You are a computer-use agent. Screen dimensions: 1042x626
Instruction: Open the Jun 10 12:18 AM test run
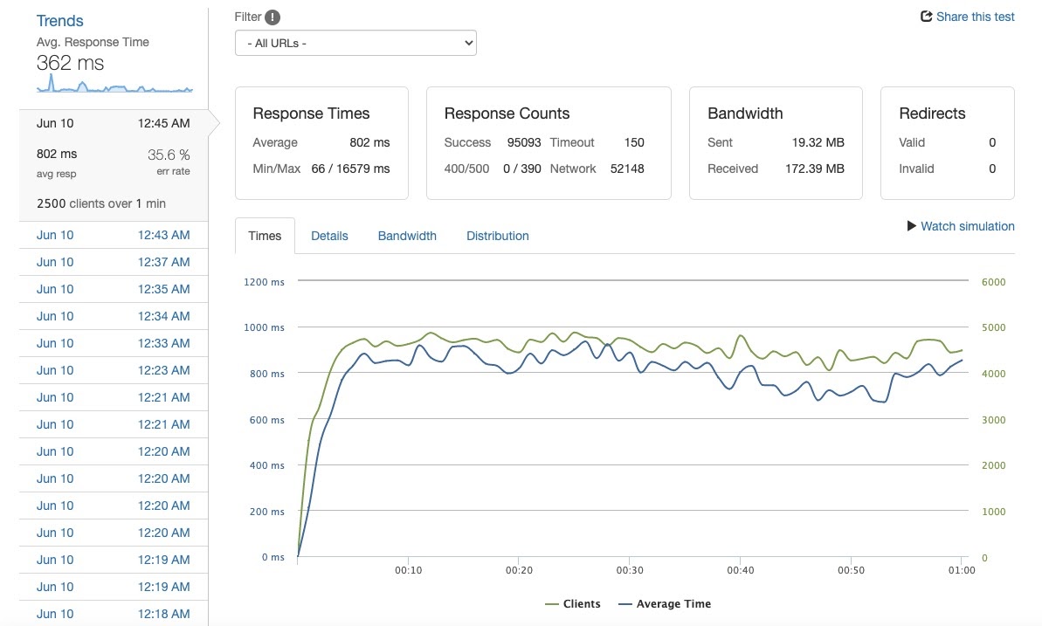(114, 614)
